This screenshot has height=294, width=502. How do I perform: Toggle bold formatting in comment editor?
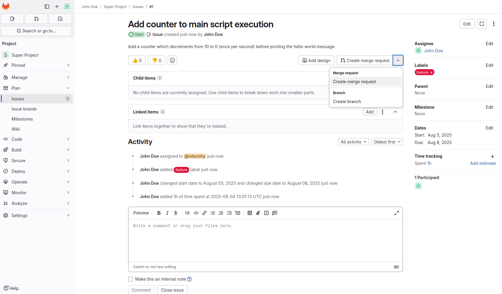[x=159, y=213]
